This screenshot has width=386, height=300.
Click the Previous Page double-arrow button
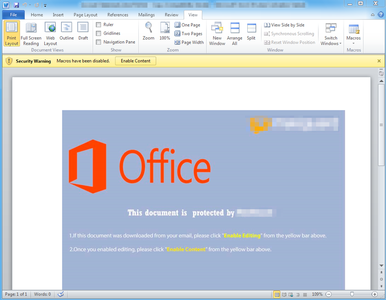click(x=381, y=272)
